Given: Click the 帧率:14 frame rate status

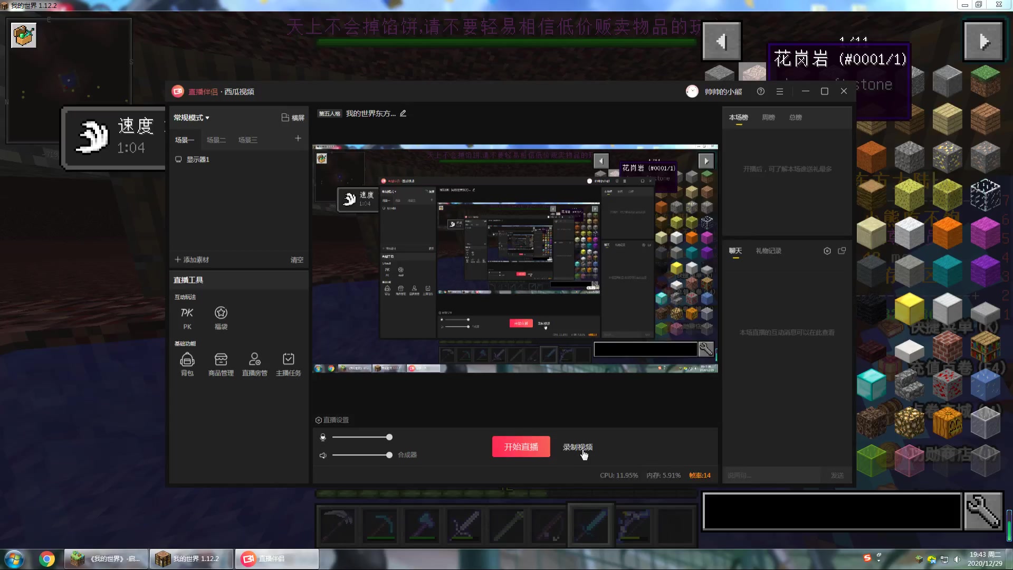Looking at the screenshot, I should coord(700,476).
